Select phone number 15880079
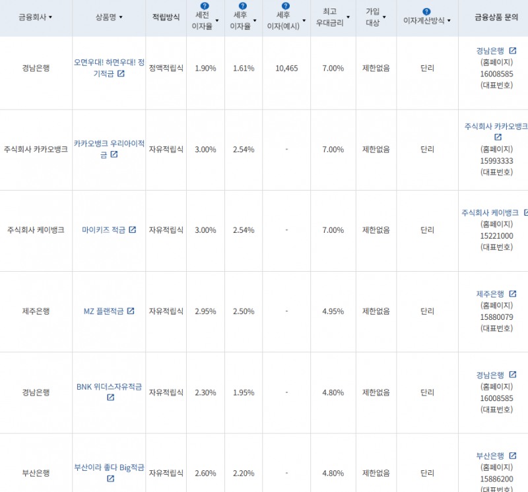Screen dimensions: 528x492 [x=496, y=317]
